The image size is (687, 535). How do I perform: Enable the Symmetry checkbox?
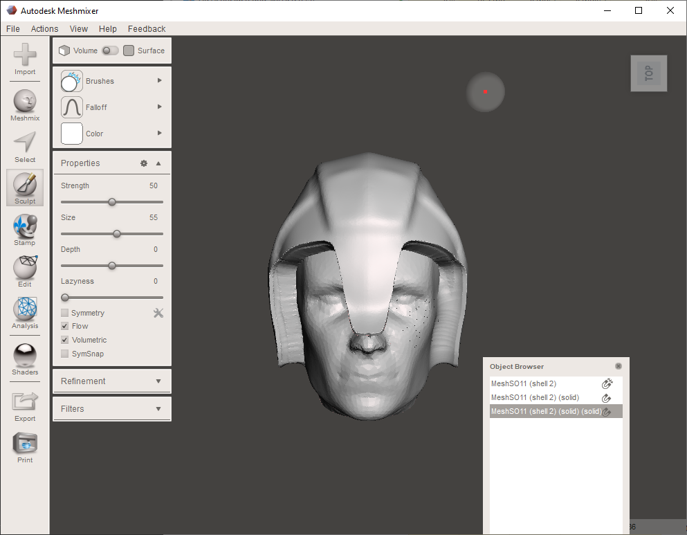pyautogui.click(x=63, y=312)
